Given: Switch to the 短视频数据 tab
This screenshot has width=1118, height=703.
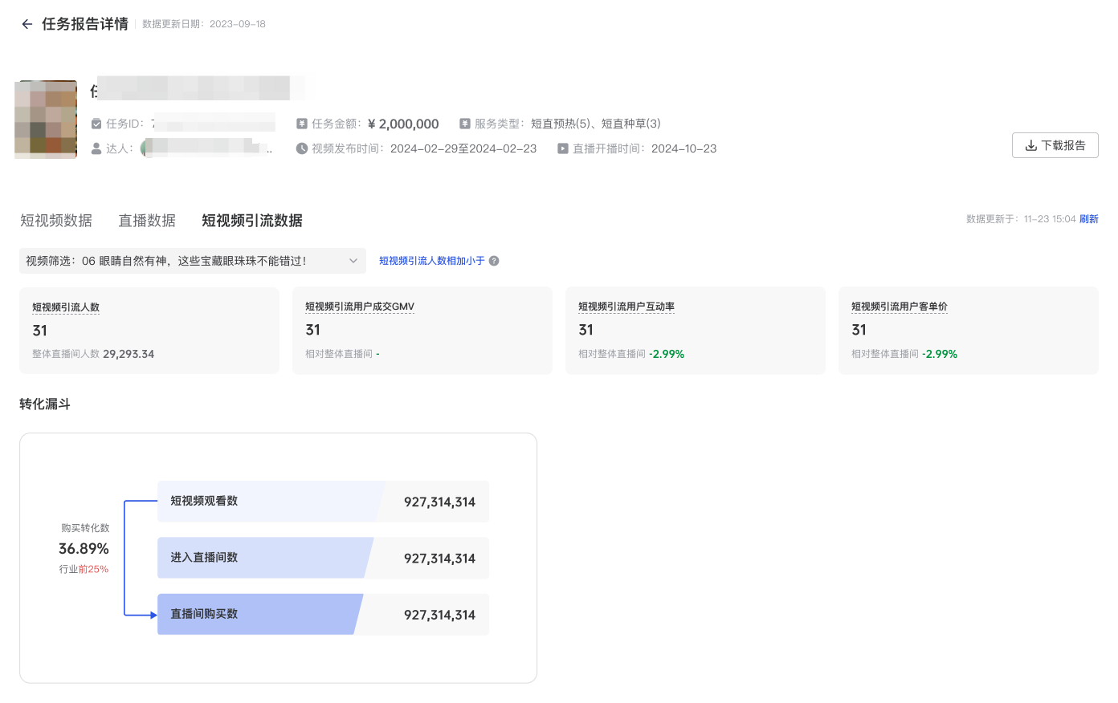Looking at the screenshot, I should (56, 221).
